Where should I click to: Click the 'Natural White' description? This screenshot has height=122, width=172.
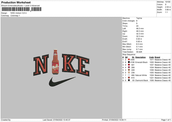click(x=141, y=75)
